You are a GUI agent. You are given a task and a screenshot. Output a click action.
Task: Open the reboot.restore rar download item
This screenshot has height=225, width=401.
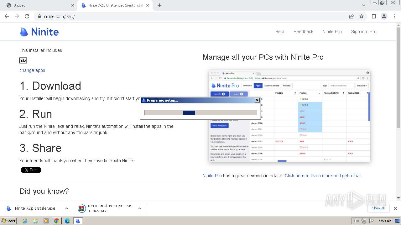[105, 208]
